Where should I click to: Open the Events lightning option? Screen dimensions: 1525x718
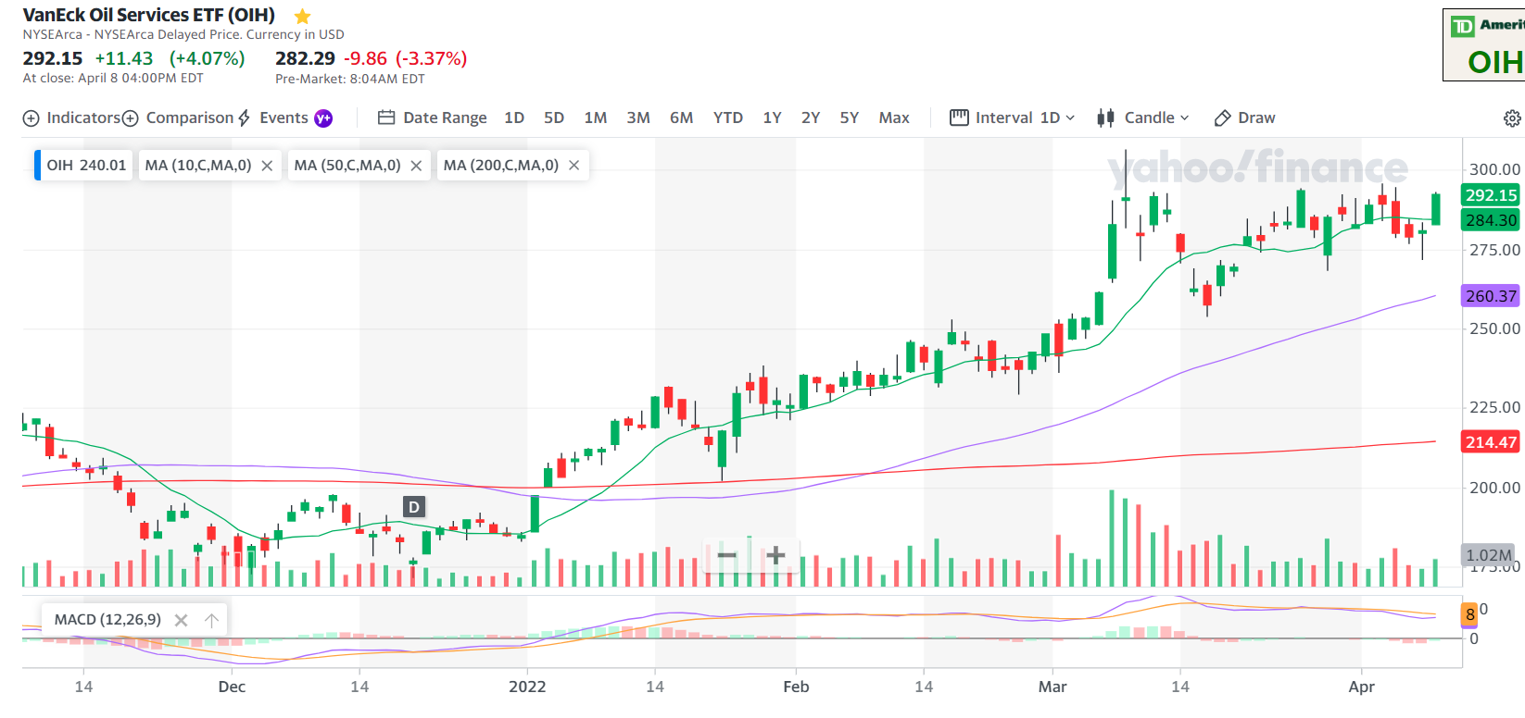273,118
